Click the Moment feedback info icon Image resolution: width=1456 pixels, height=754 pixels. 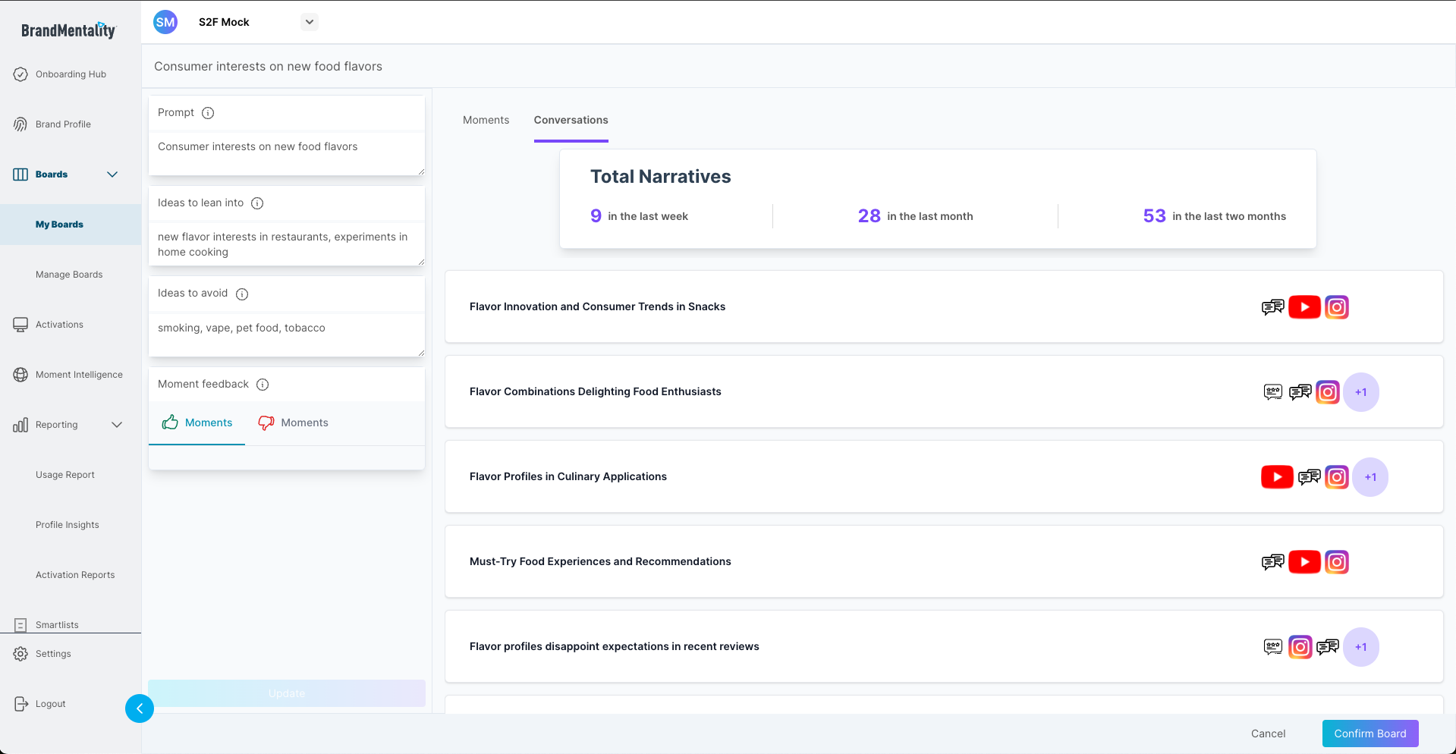[x=263, y=385]
